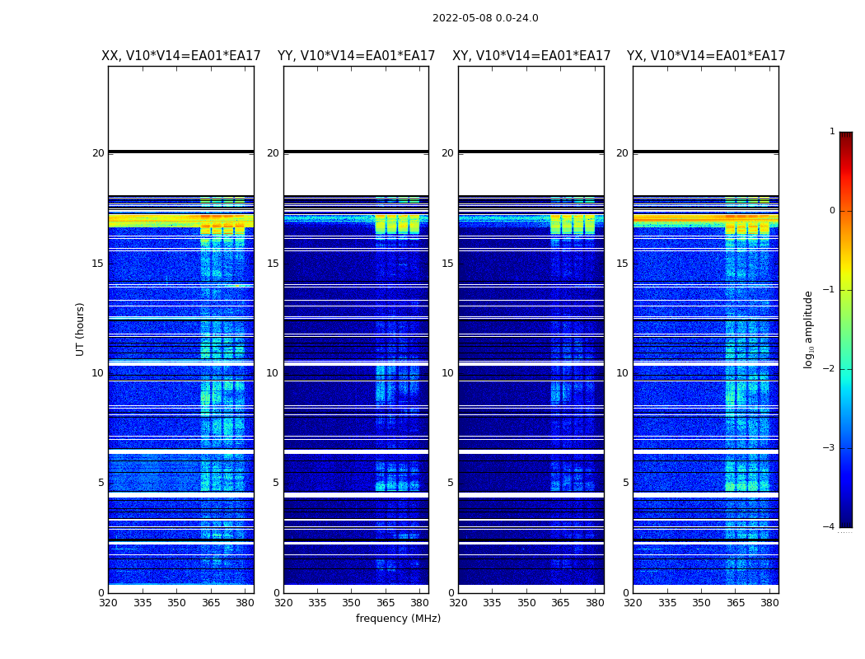This screenshot has height=659, width=865.
Task: Click the date title 2022-05-08 0.0-24.0
Action: (x=485, y=17)
